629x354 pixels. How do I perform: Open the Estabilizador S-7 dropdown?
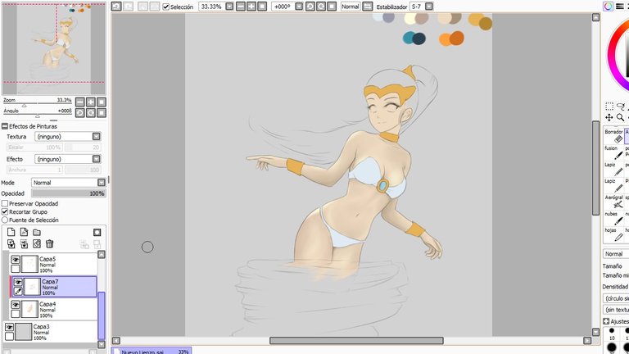(x=429, y=7)
